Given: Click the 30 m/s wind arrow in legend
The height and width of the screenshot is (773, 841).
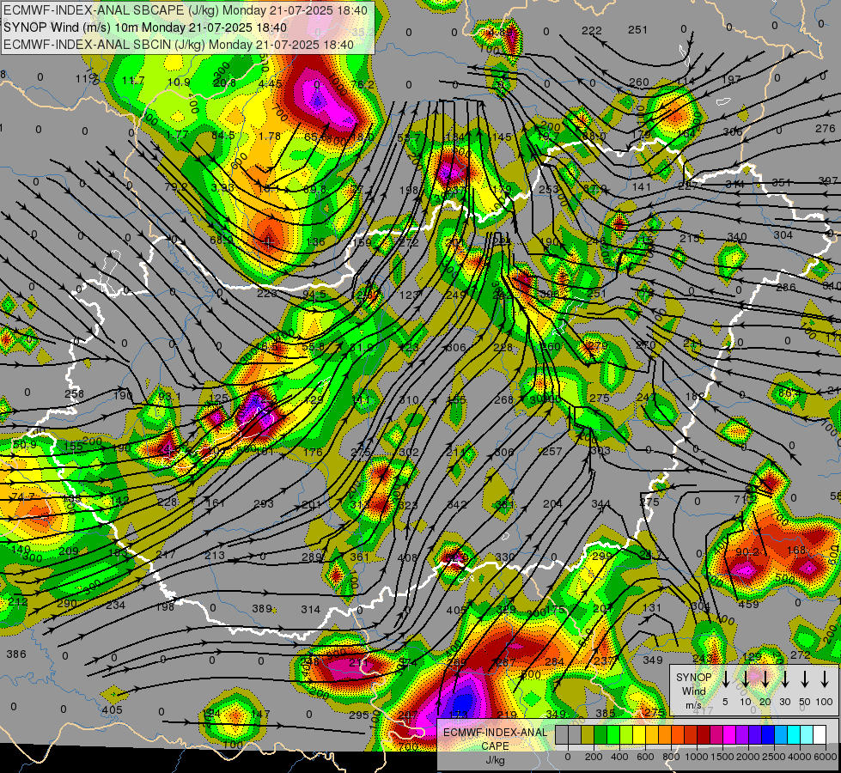Looking at the screenshot, I should 784,679.
